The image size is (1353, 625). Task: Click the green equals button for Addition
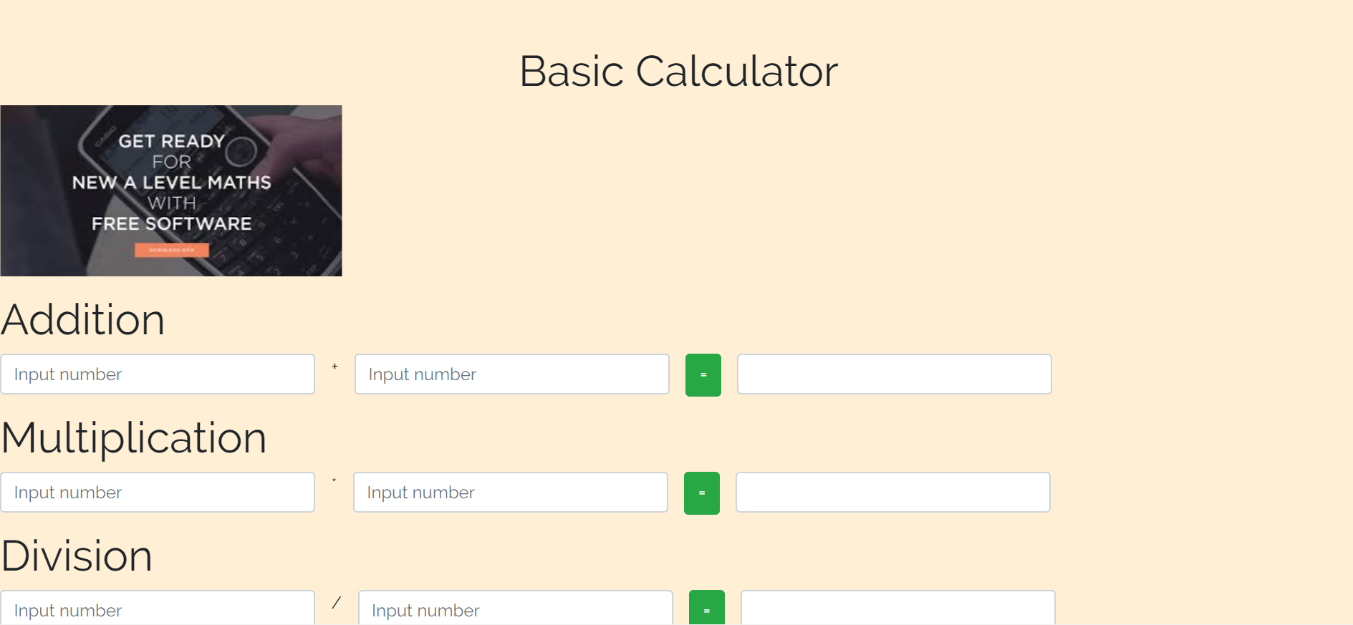click(x=703, y=375)
